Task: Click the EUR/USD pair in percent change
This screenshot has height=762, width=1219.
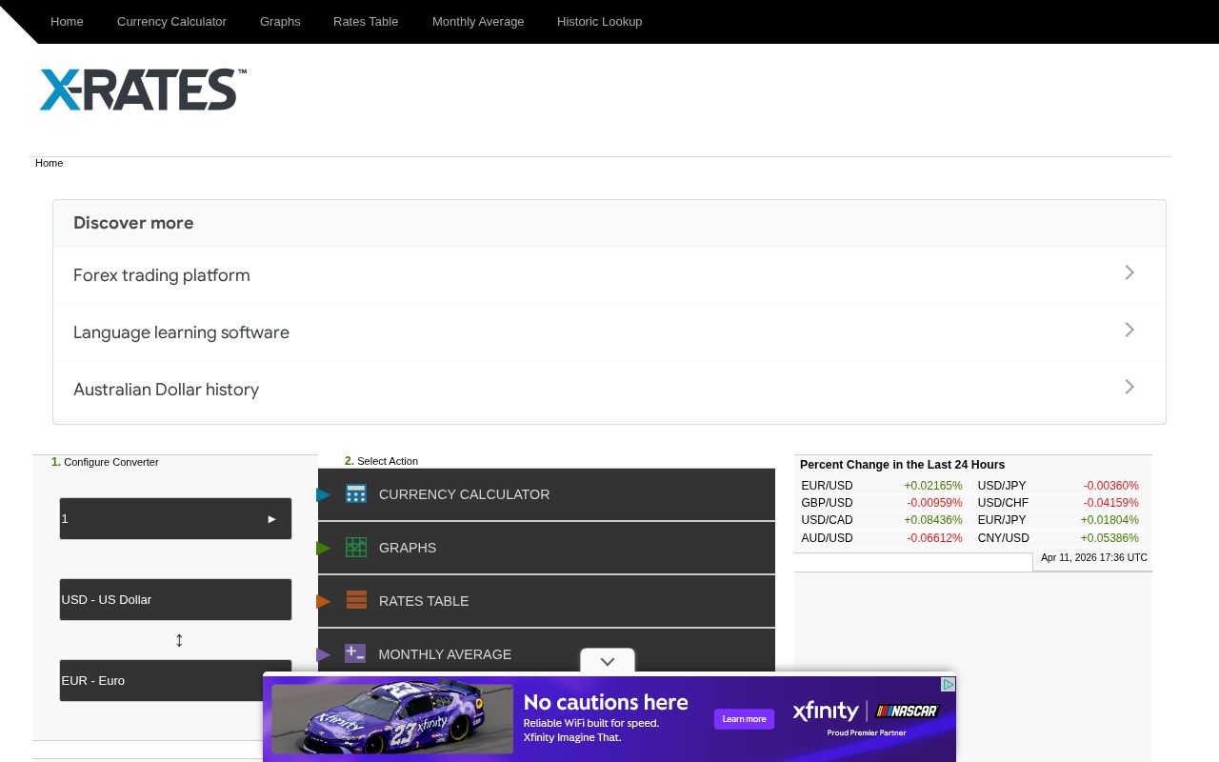Action: click(x=827, y=486)
